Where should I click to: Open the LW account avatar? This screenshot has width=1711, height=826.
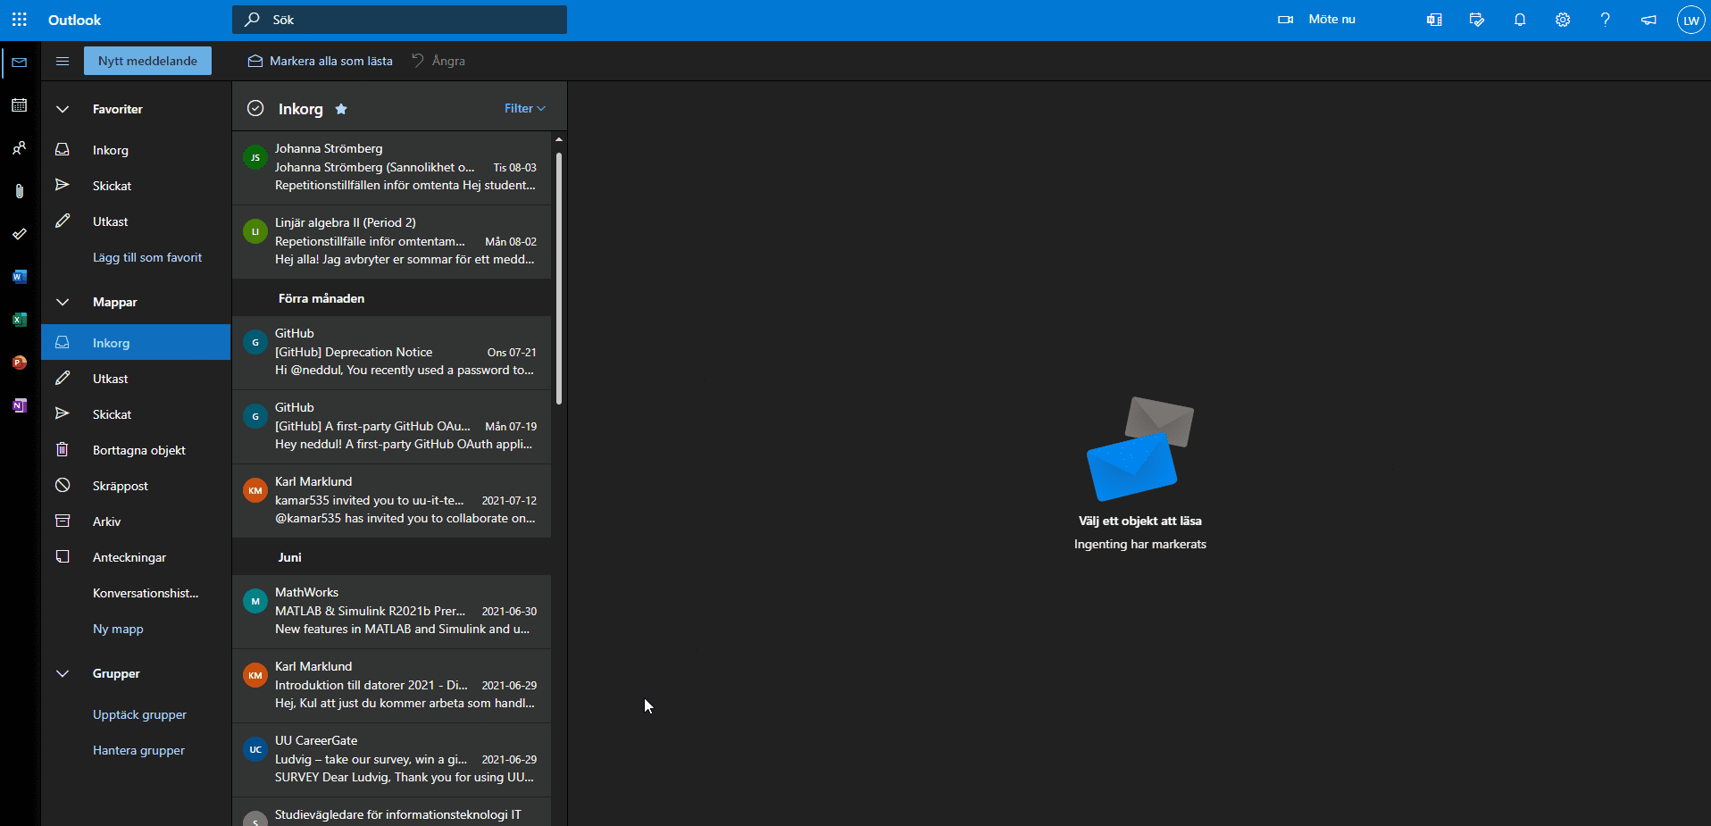click(x=1691, y=20)
